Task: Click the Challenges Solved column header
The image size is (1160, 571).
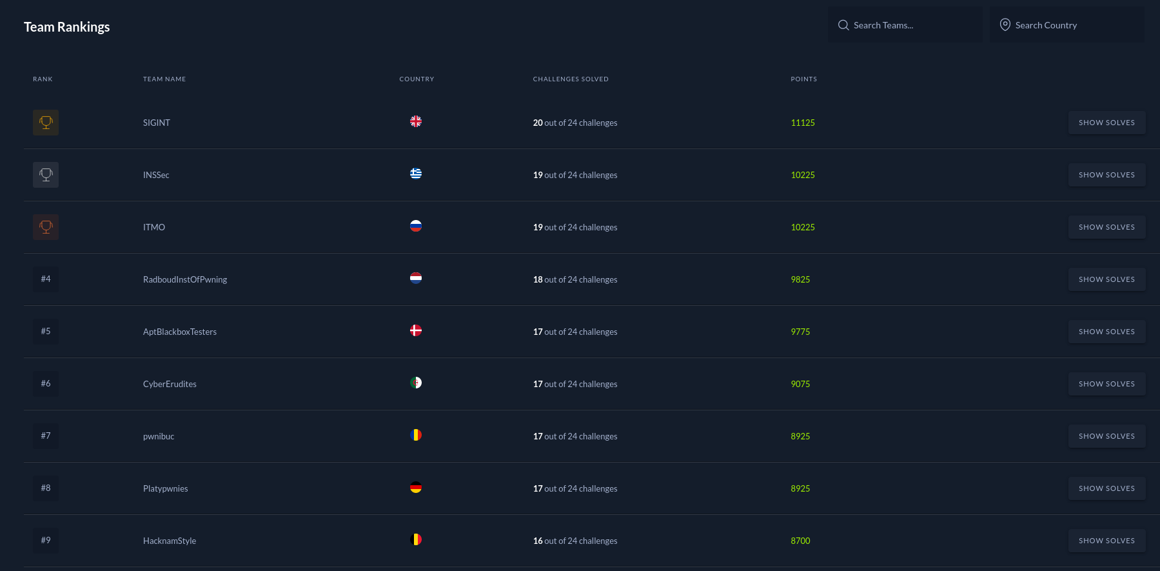Action: [x=571, y=79]
